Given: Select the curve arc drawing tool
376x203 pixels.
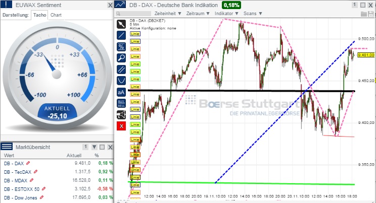Looking at the screenshot, I should click(x=121, y=81).
